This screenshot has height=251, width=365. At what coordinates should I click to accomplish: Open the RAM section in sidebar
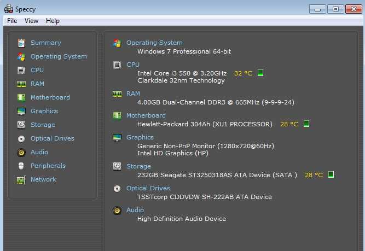37,84
